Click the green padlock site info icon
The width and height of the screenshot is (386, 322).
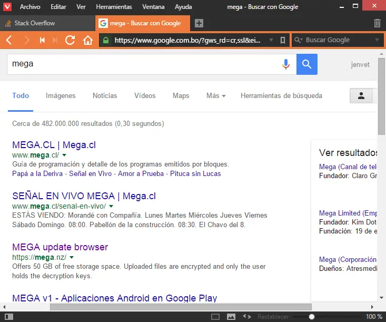click(106, 40)
